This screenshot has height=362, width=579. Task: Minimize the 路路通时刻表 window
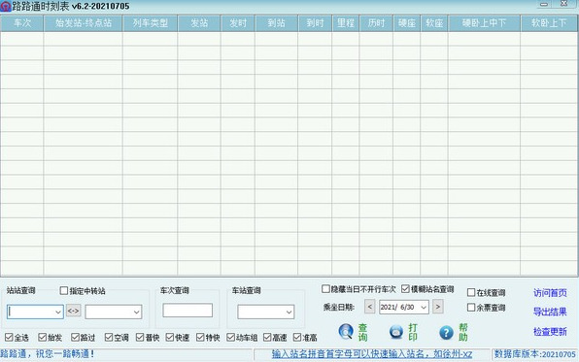544,5
